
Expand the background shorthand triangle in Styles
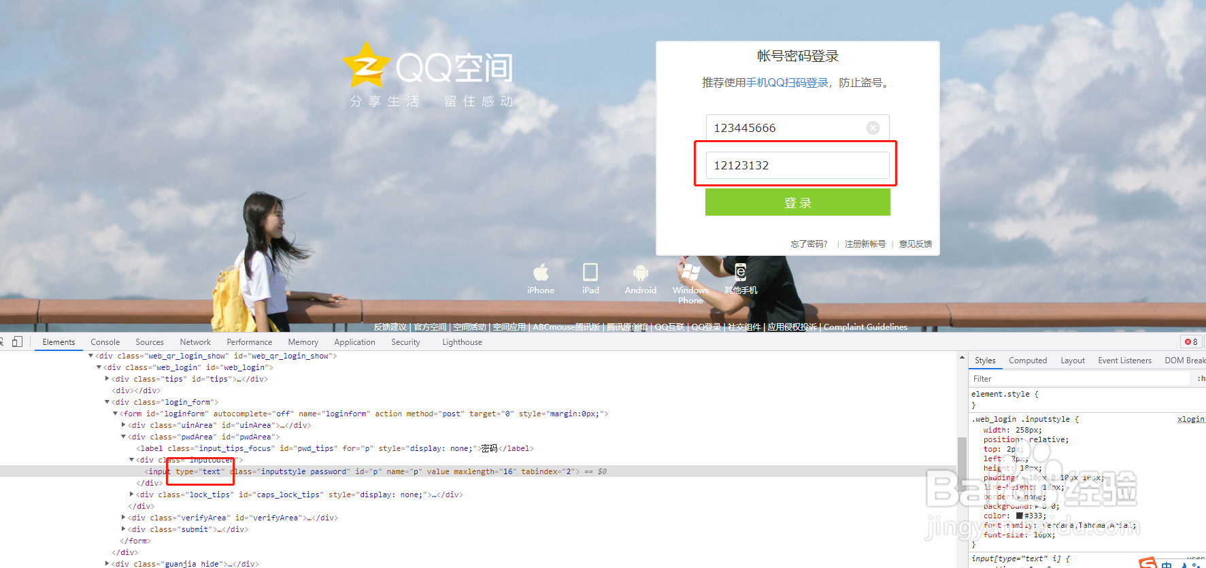tap(1037, 506)
